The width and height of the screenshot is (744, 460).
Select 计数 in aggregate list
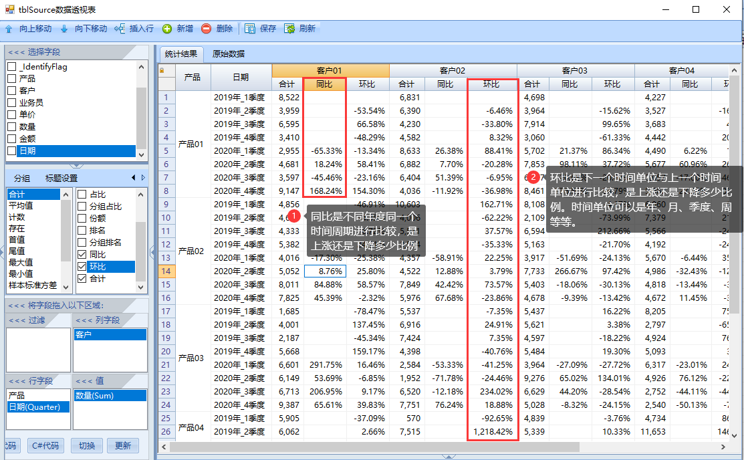[33, 217]
